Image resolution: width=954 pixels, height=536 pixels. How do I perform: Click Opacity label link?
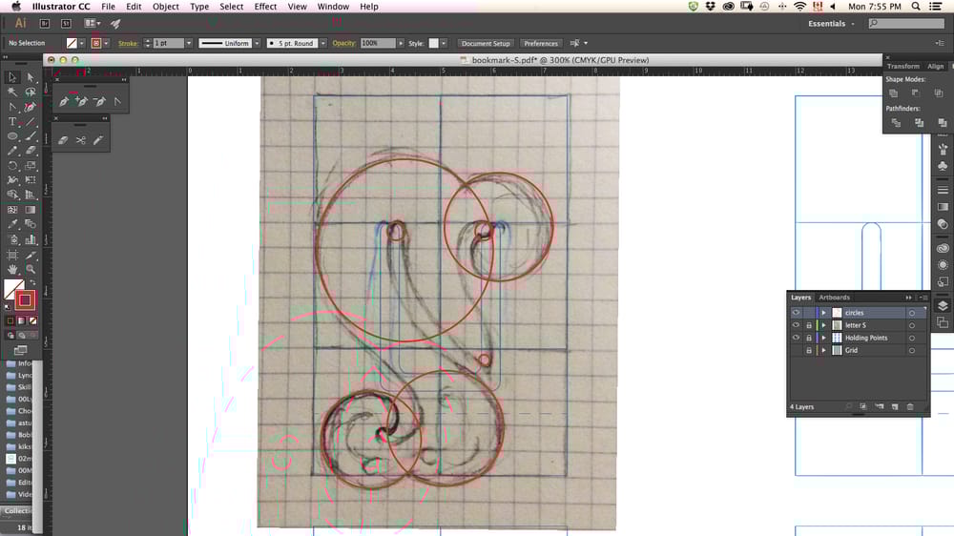pos(343,43)
